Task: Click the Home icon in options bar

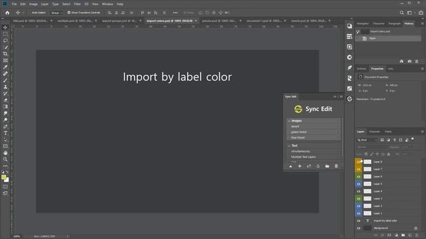Action: (x=7, y=13)
